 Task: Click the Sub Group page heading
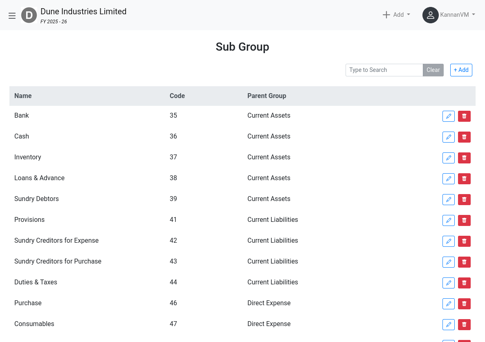coord(242,47)
